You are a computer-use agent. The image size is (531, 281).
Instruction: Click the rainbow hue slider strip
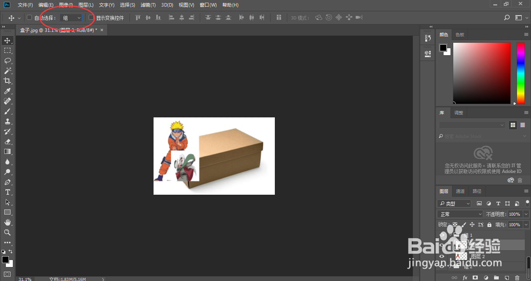521,73
